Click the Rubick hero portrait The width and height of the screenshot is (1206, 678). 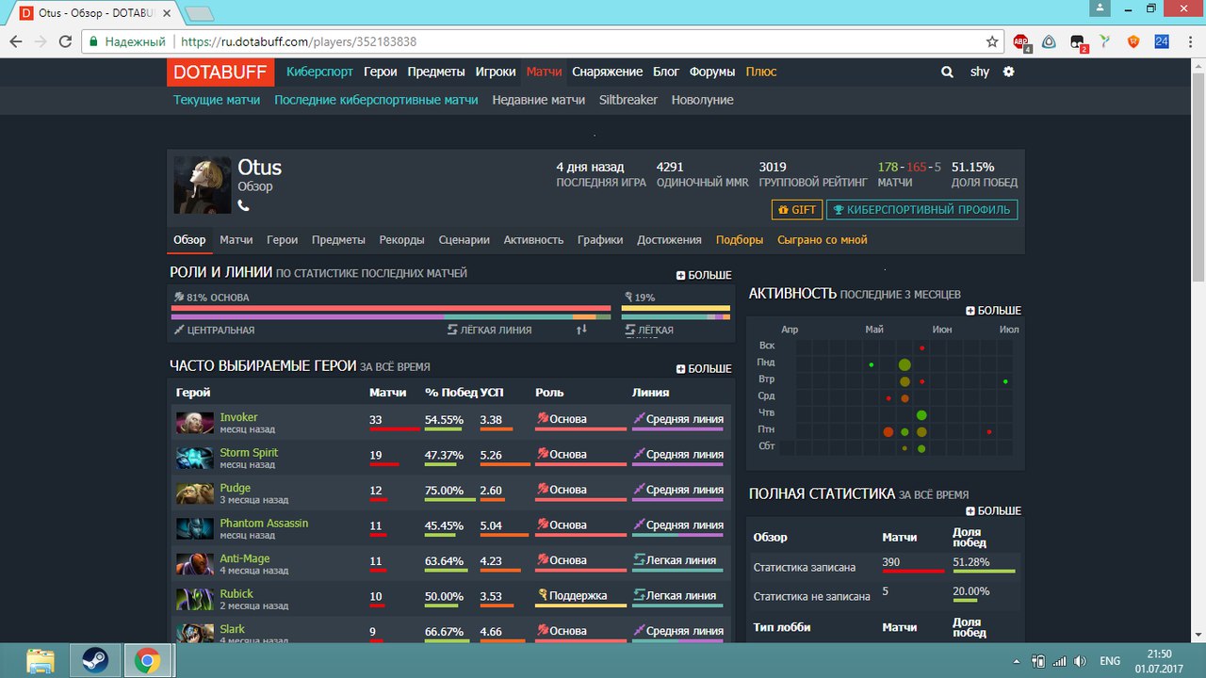[x=195, y=600]
